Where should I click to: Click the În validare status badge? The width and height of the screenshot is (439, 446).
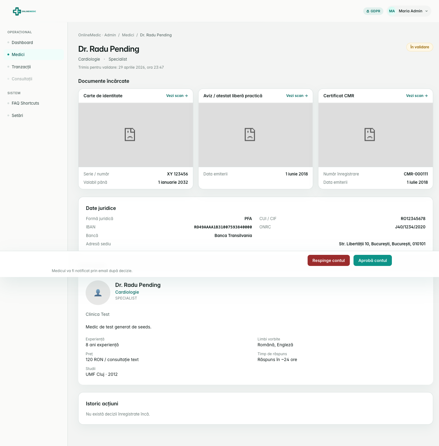(420, 47)
